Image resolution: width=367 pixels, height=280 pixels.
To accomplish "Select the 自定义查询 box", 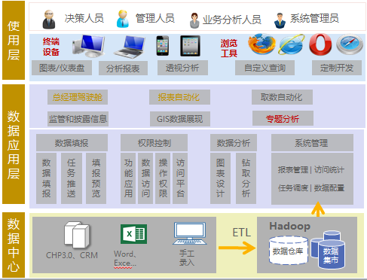I will pos(265,68).
